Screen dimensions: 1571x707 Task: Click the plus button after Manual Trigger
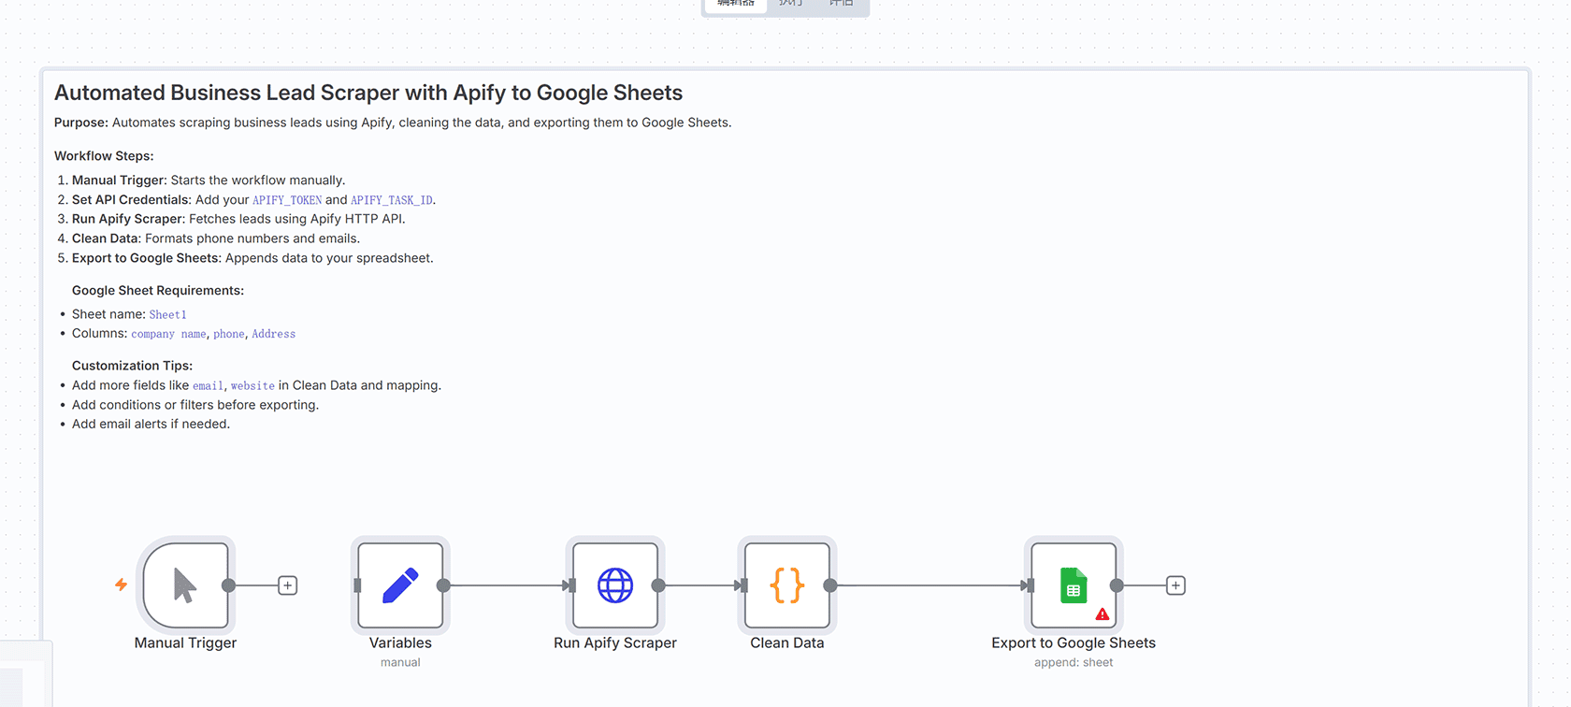(x=288, y=585)
